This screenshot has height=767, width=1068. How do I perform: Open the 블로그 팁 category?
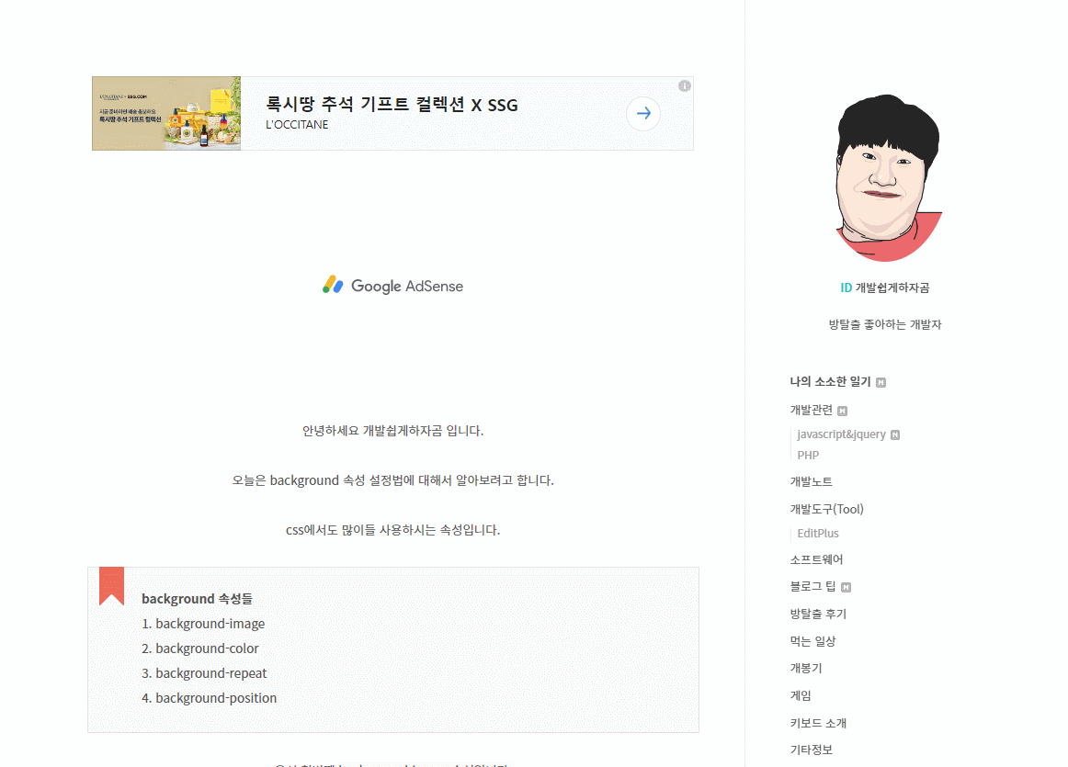[x=812, y=586]
